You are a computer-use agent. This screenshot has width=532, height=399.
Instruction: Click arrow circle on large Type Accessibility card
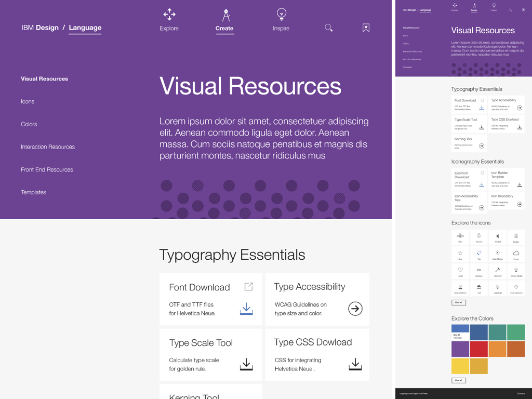tap(355, 309)
